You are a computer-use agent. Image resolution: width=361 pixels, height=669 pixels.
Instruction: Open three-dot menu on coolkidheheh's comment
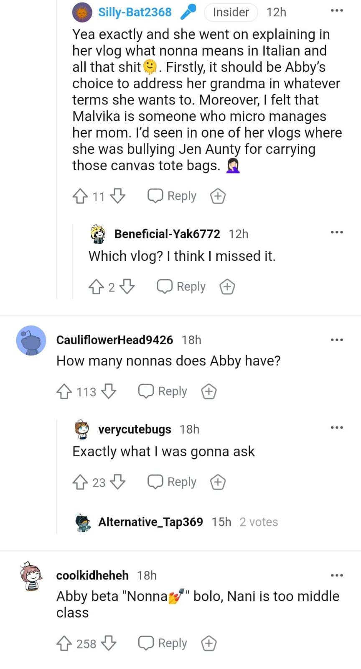[x=336, y=575]
